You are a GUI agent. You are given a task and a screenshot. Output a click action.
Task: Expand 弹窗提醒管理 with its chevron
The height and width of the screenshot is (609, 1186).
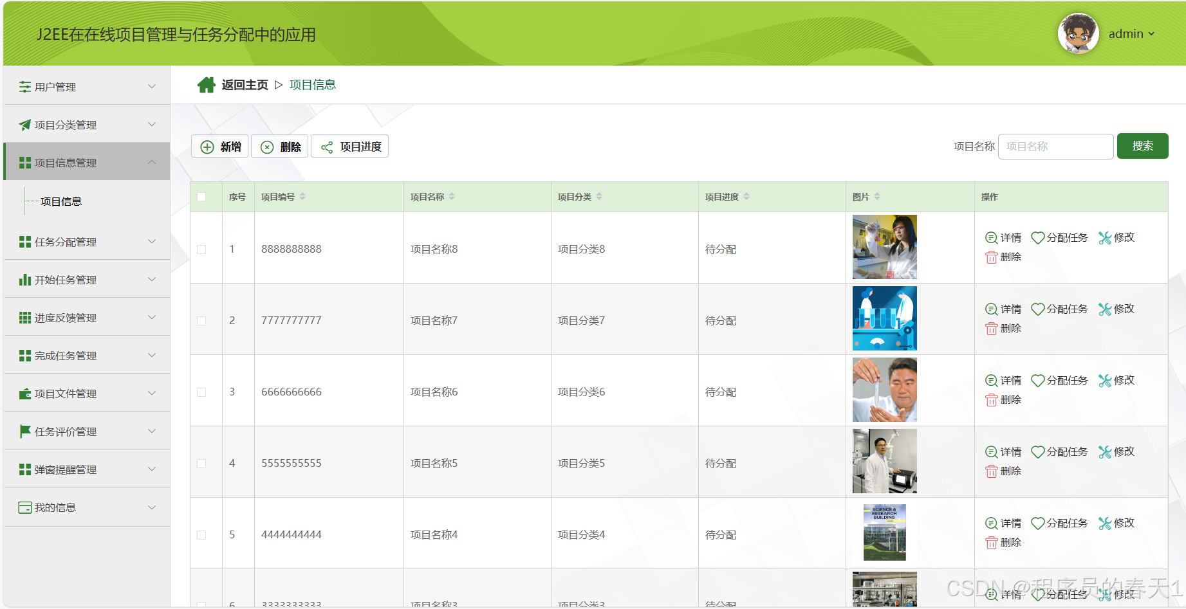click(152, 469)
